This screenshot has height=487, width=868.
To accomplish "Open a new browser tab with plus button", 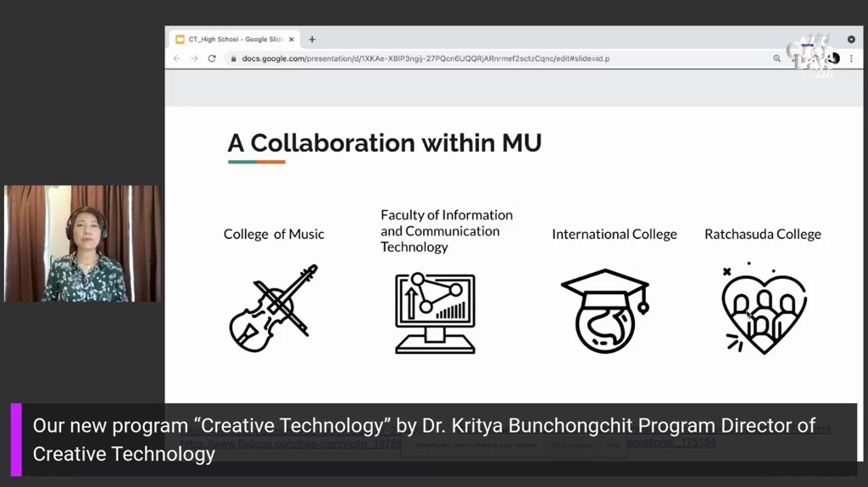I will tap(312, 39).
